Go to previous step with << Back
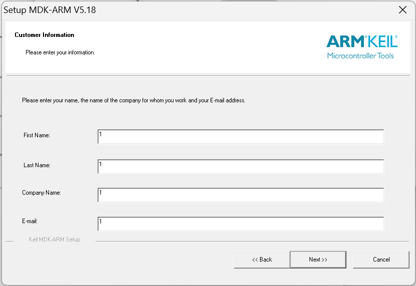The height and width of the screenshot is (286, 416). click(x=262, y=260)
